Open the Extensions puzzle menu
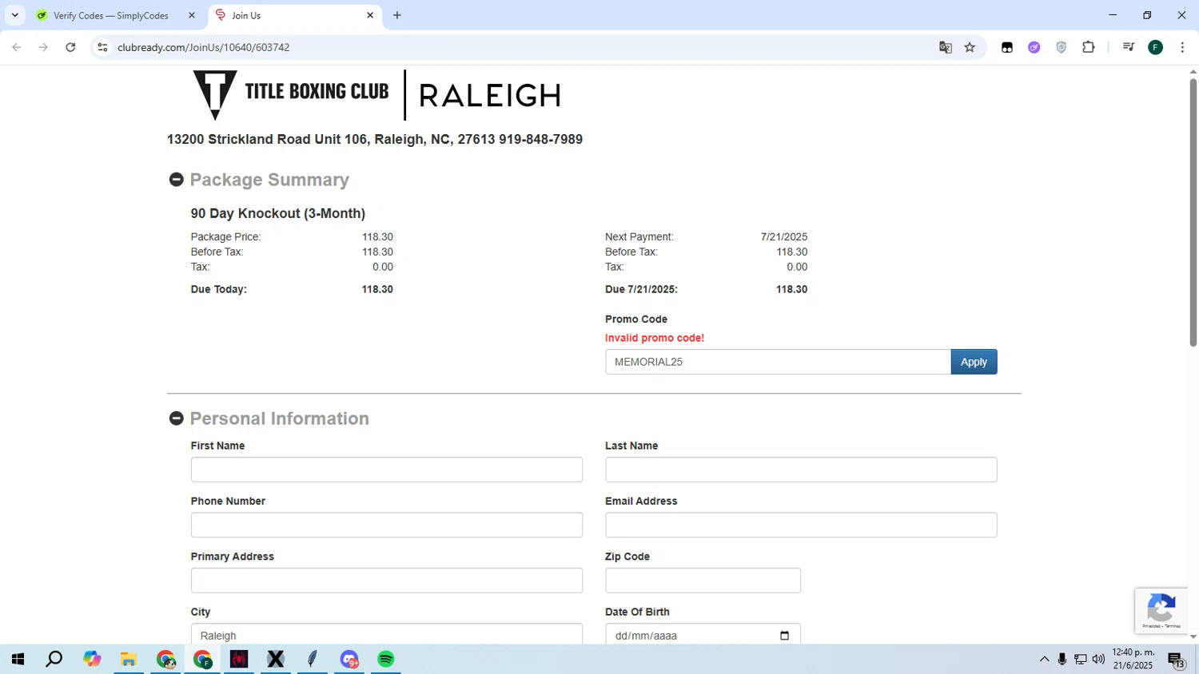 pyautogui.click(x=1089, y=47)
